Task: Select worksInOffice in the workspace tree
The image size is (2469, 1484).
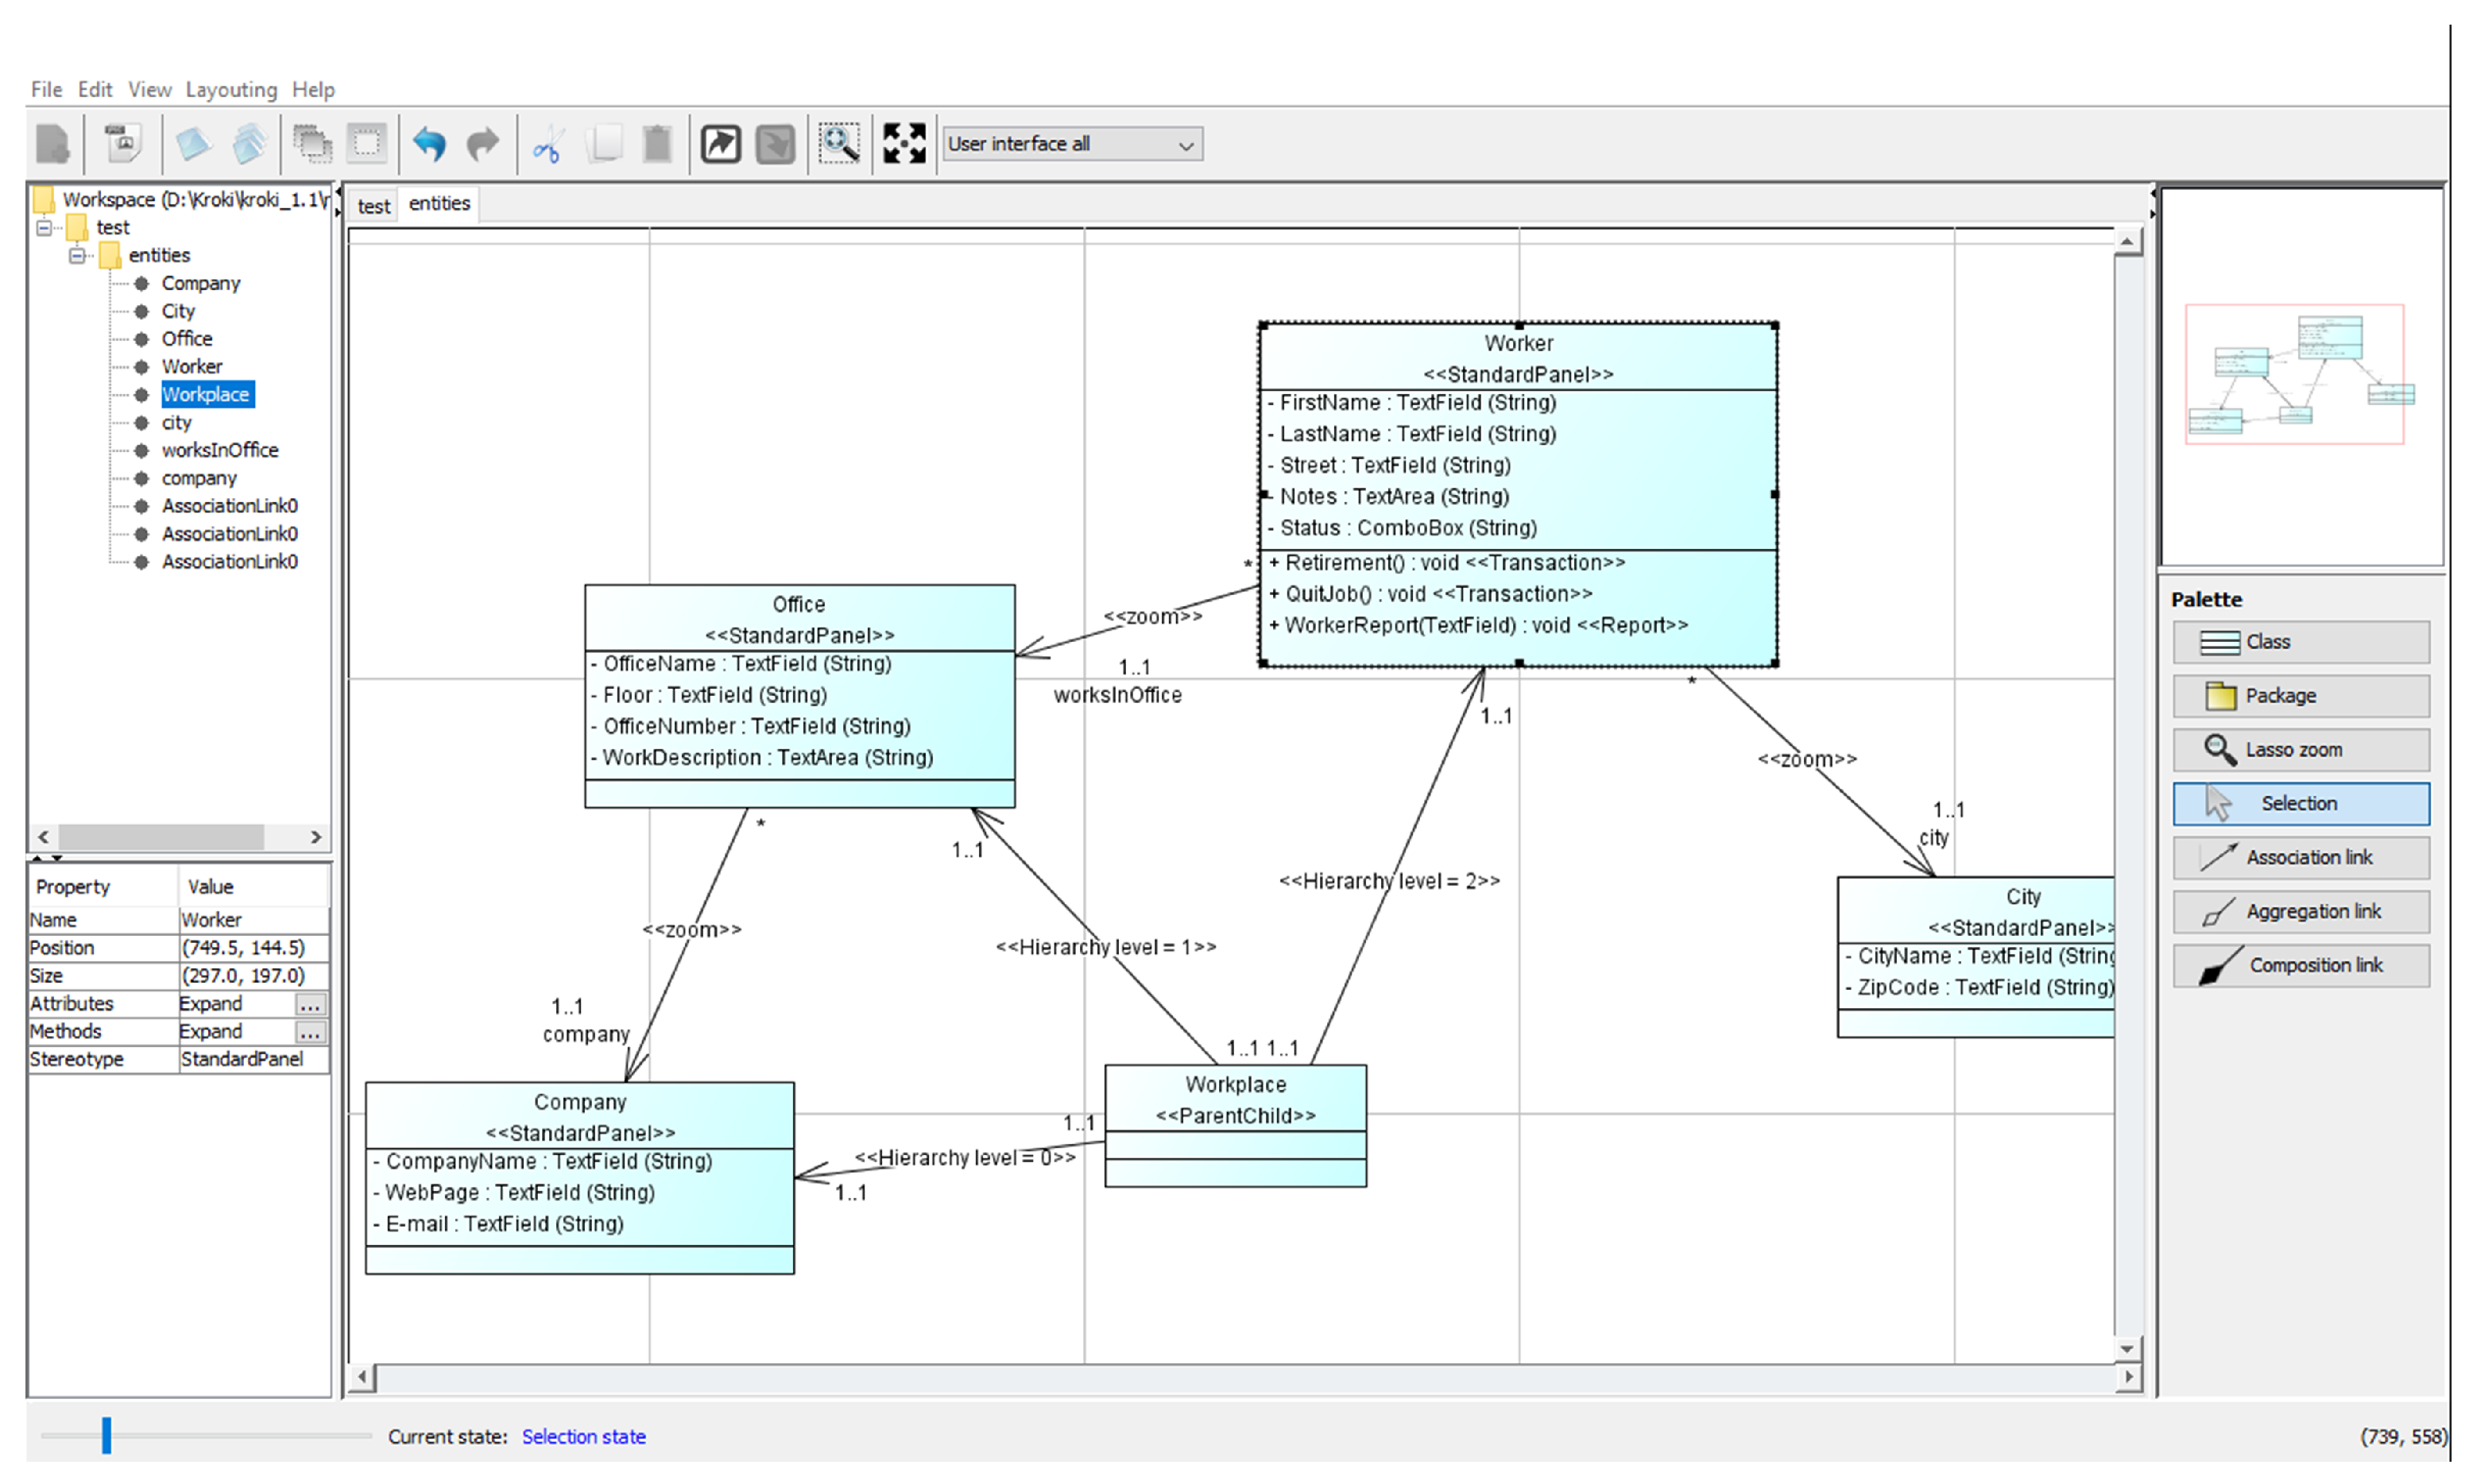Action: click(x=220, y=450)
